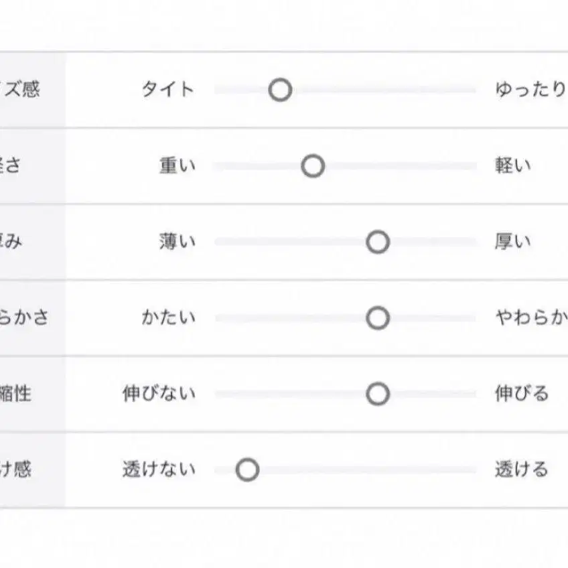This screenshot has width=568, height=568.
Task: Click the かたい softness slider handle
Action: 378,318
